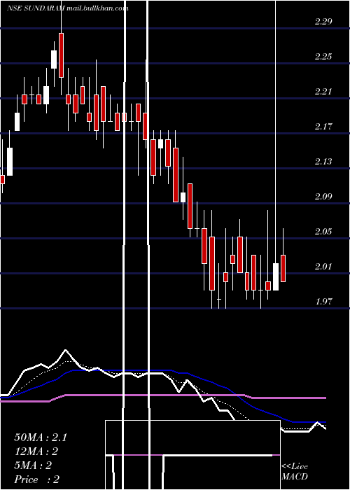Click the 2.17 price axis label
Screen dimensions: 350x490
(323, 127)
